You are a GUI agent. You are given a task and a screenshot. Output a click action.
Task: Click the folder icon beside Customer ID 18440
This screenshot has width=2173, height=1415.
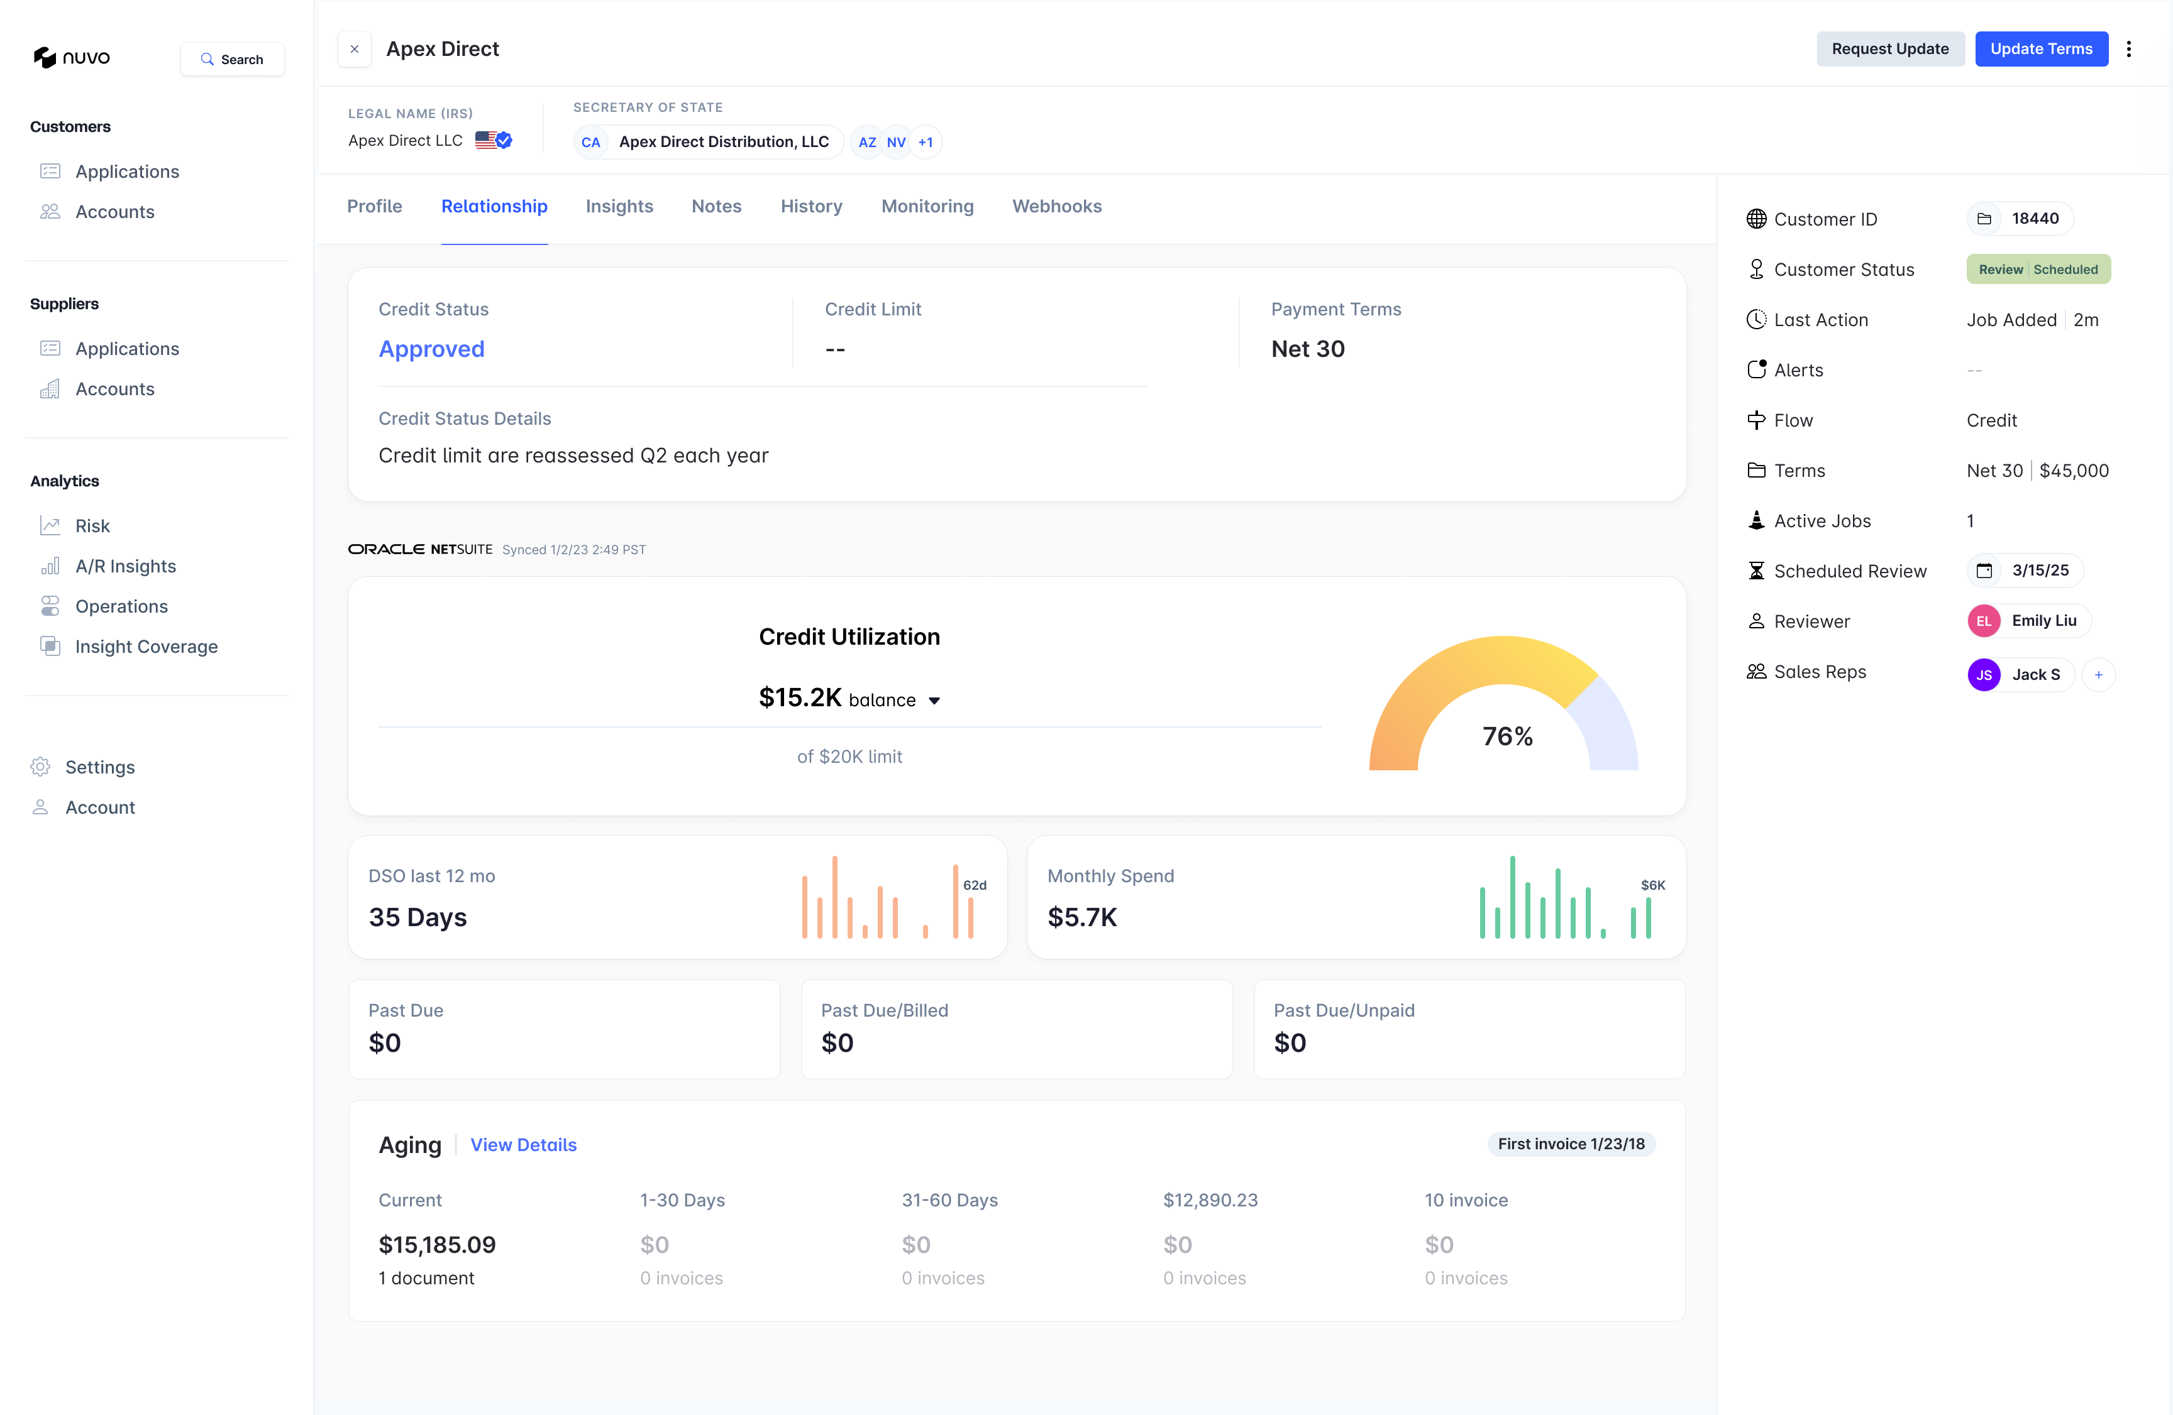point(1984,219)
